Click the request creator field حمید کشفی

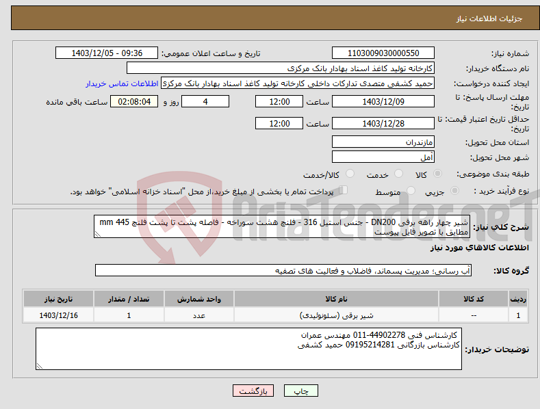tap(298, 83)
